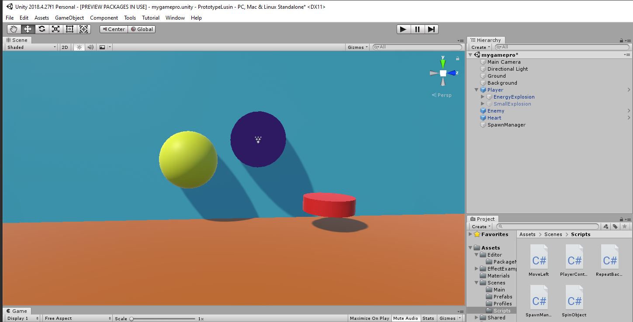The height and width of the screenshot is (322, 633).
Task: Open the GameObject menu
Action: click(x=69, y=18)
